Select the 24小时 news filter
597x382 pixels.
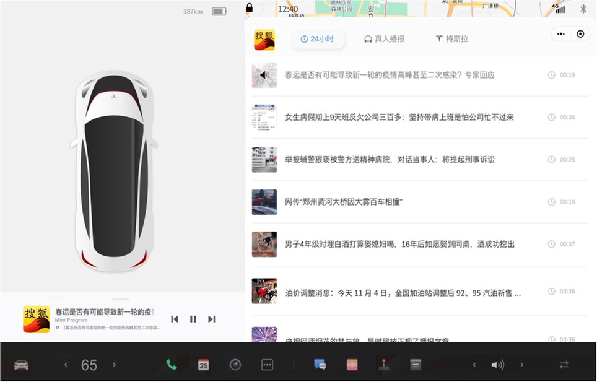318,38
